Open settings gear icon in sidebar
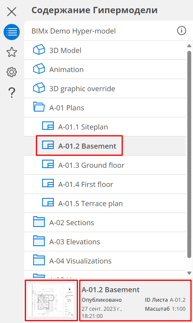Image resolution: width=193 pixels, height=323 pixels. [12, 72]
